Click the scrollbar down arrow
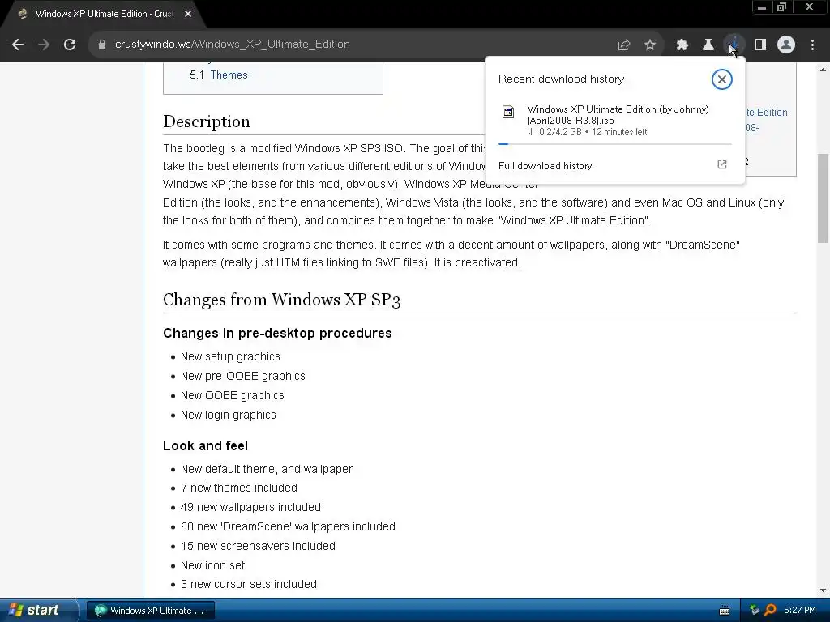830x622 pixels. pos(824,590)
